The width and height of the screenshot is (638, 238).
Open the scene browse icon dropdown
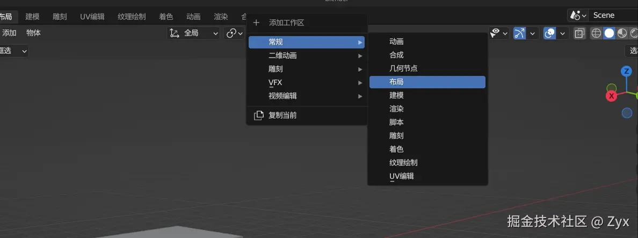(x=578, y=16)
